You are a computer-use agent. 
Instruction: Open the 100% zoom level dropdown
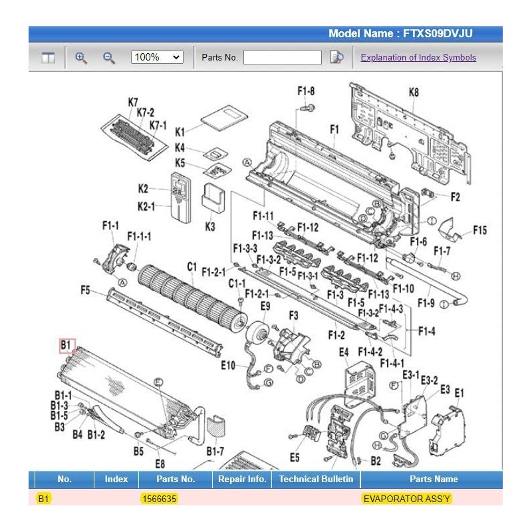pos(157,57)
